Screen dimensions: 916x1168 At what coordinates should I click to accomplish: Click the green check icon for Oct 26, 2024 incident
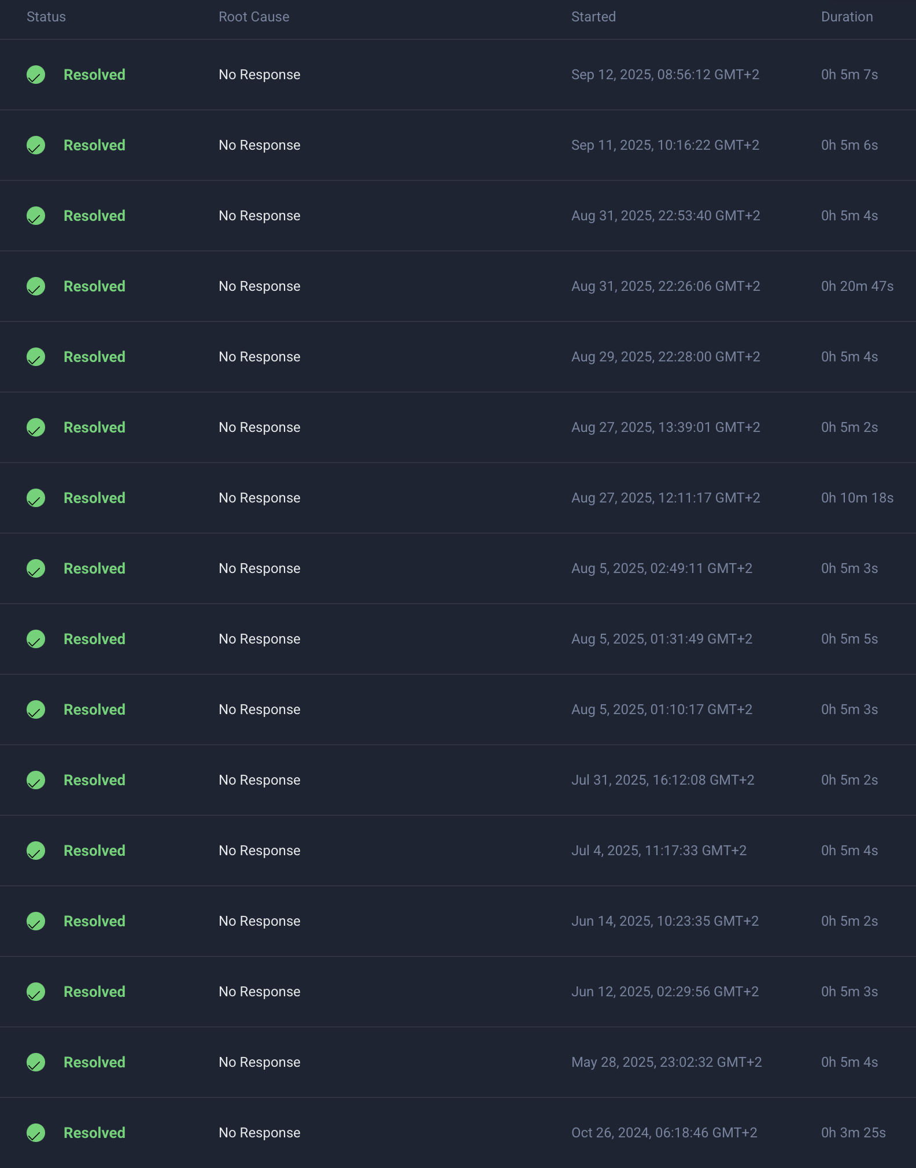(x=36, y=1133)
